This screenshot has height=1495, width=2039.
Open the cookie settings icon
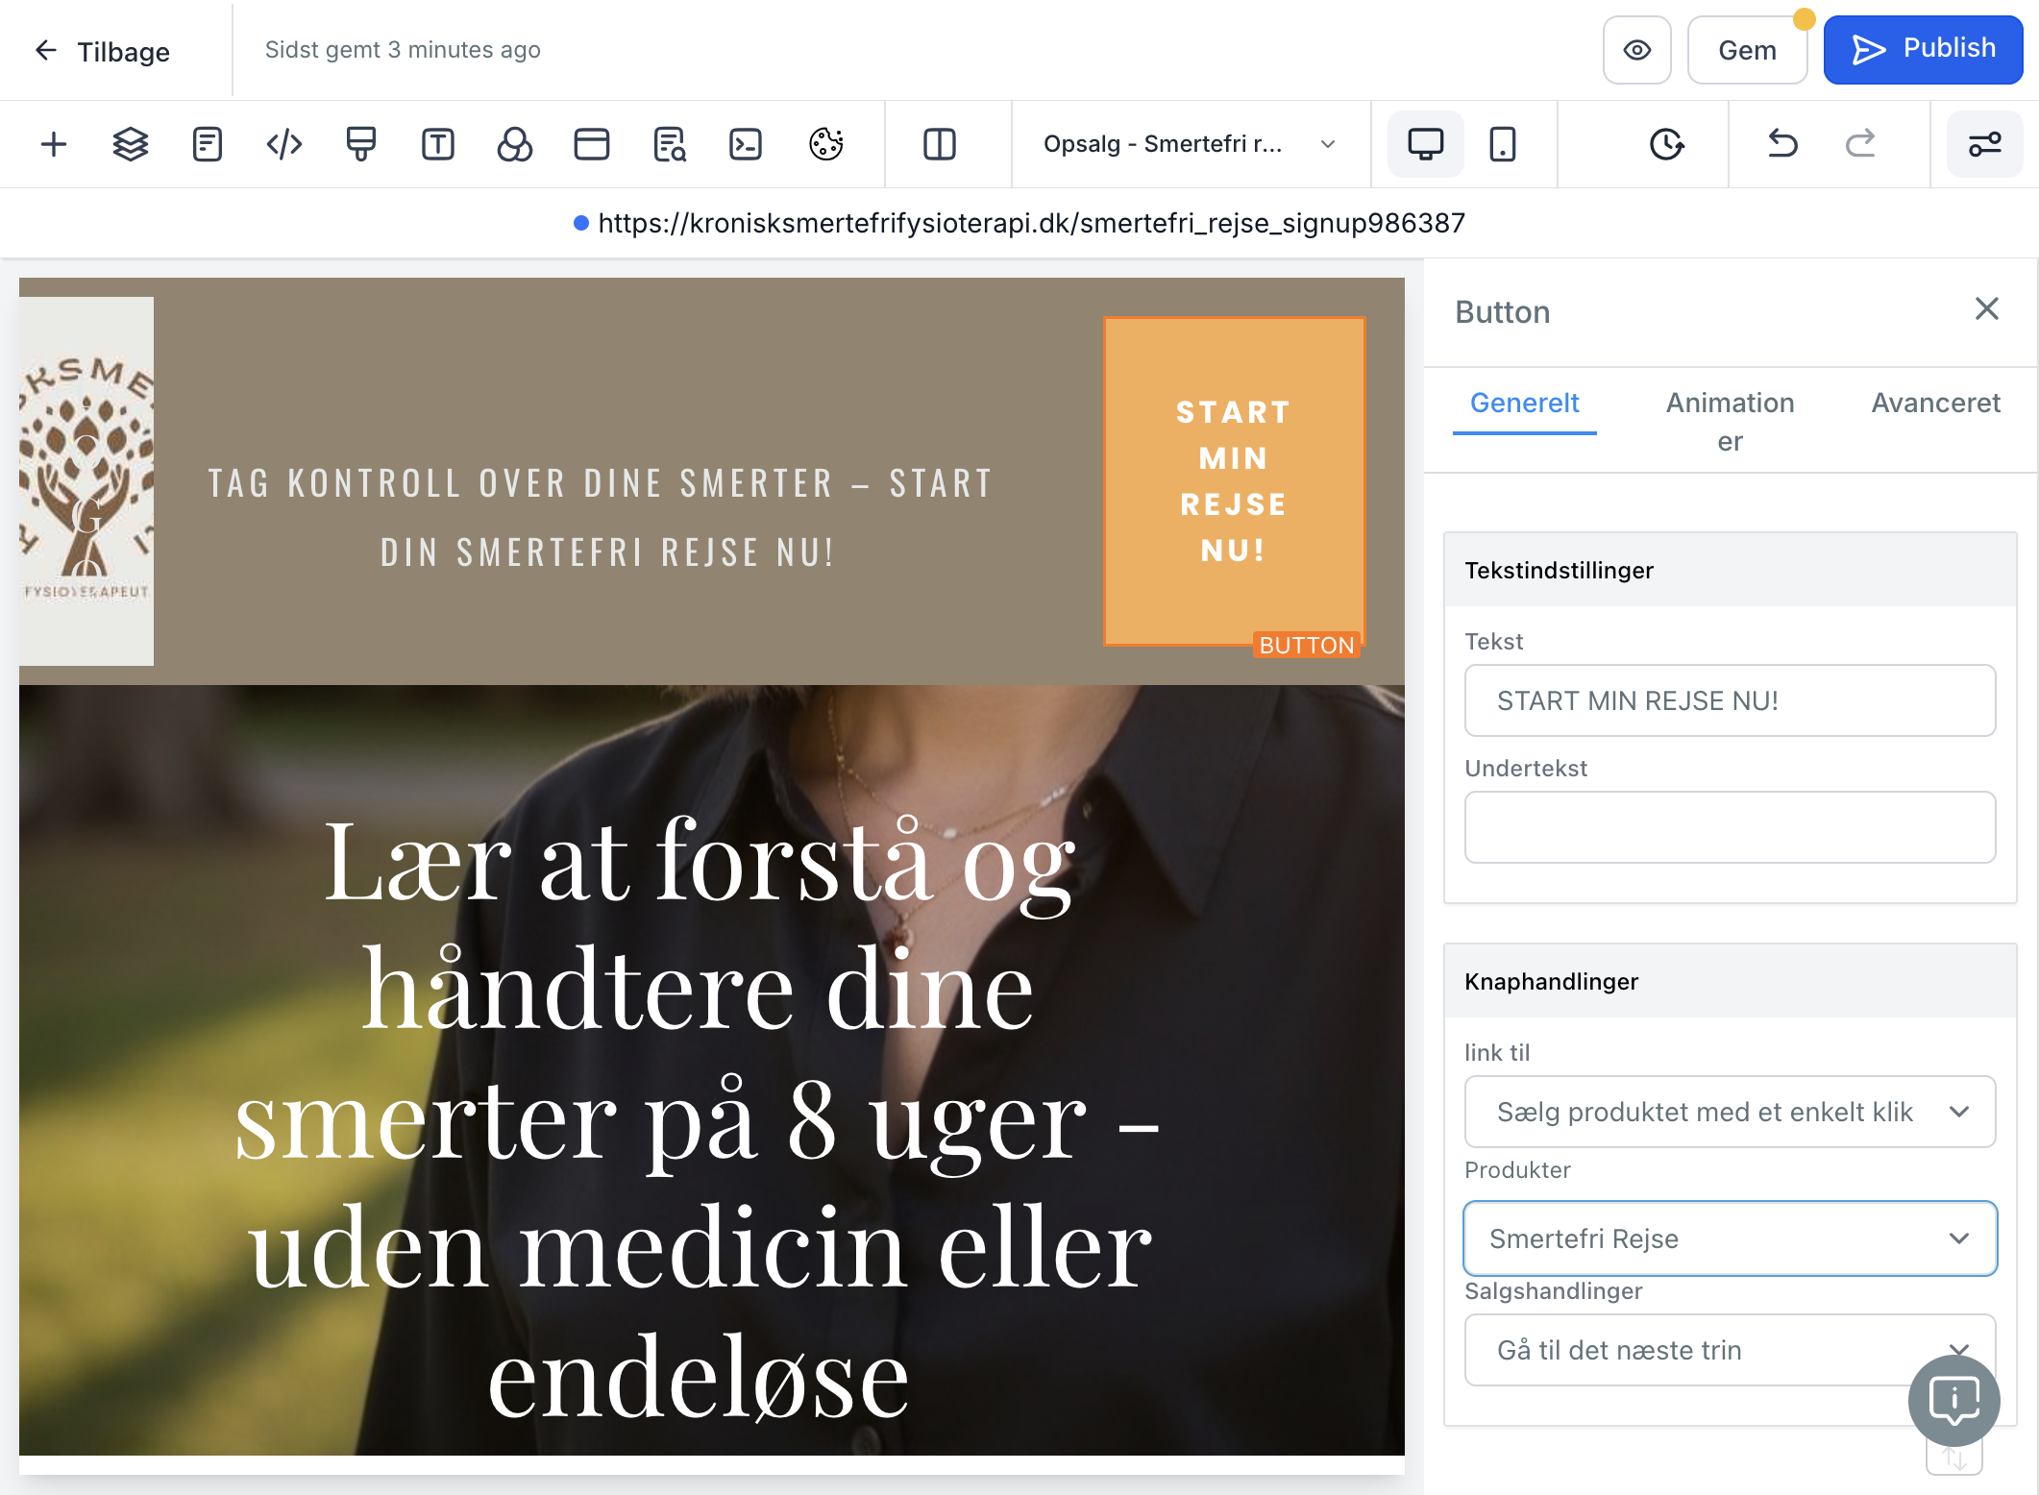[x=826, y=144]
